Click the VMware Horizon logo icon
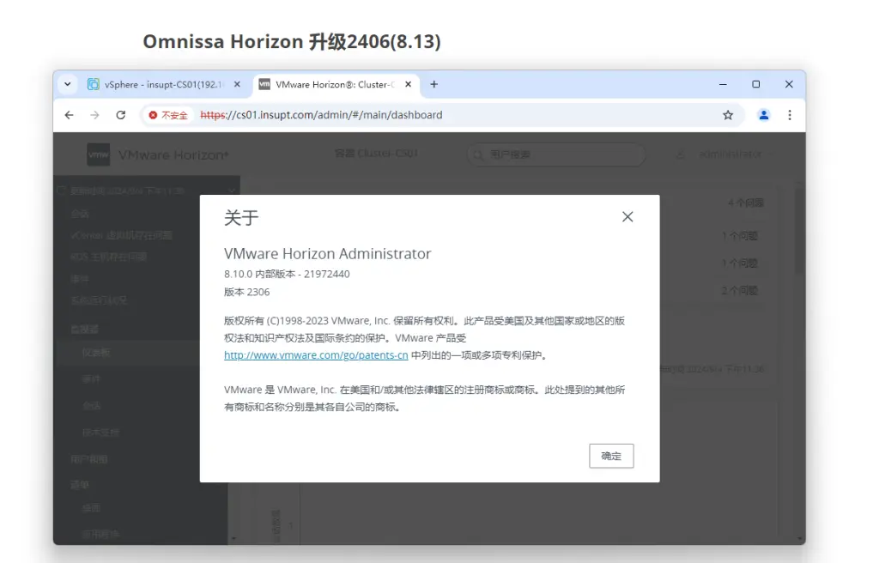This screenshot has height=563, width=879. point(98,154)
